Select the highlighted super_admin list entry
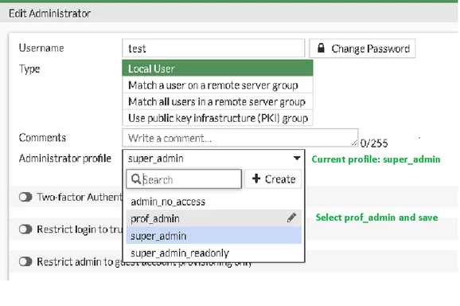This screenshot has height=306, width=460. pos(214,236)
